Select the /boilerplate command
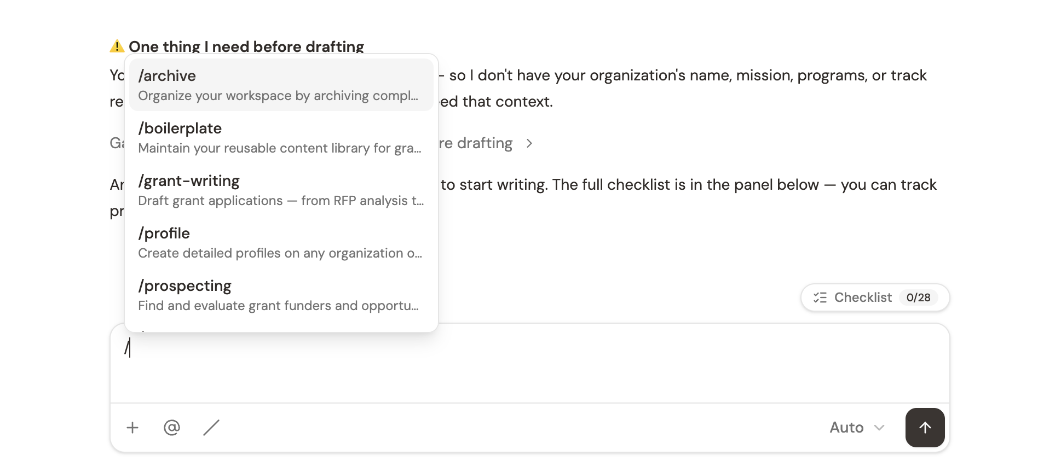Screen dimensions: 1061x467 tap(281, 137)
